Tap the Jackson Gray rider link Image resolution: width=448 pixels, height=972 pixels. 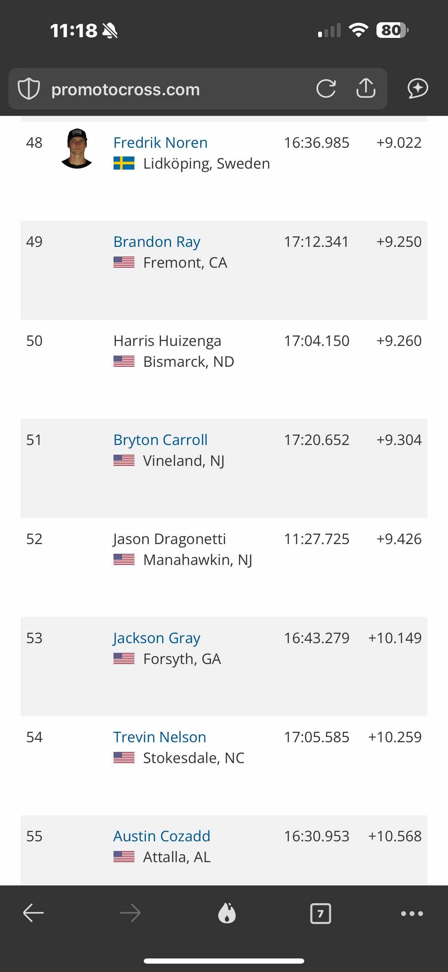click(157, 638)
